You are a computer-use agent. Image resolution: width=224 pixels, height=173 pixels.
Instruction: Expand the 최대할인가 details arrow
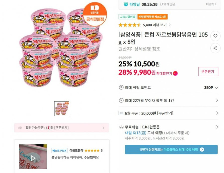(x=175, y=73)
